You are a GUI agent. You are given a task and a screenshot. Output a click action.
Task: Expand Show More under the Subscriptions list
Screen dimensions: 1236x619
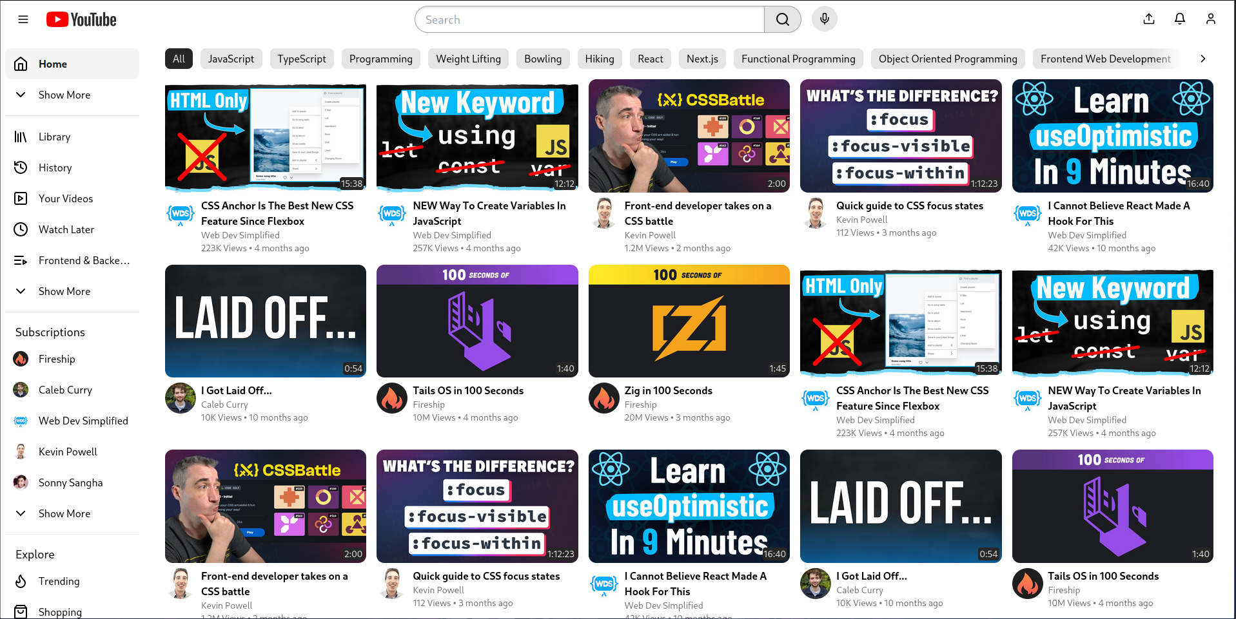point(72,513)
